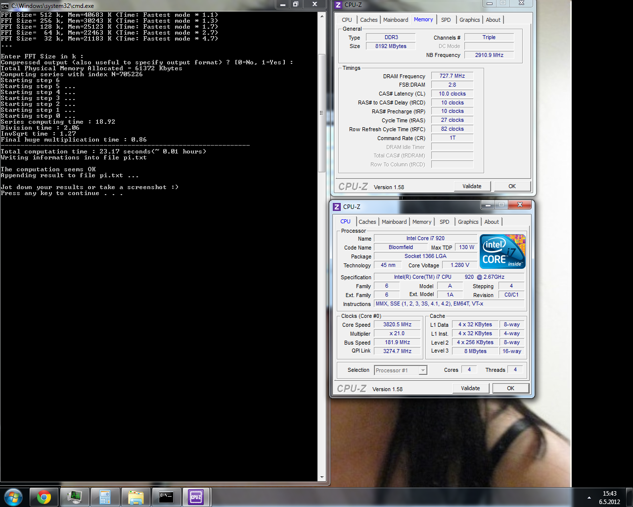Switch to the cmd.exe taskbar button
633x507 pixels.
point(166,497)
